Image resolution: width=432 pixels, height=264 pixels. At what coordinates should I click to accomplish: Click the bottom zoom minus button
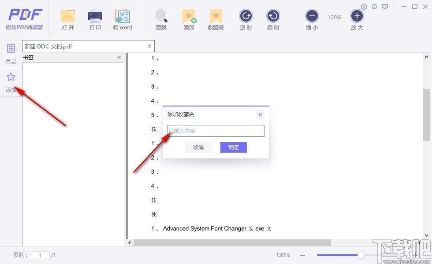click(302, 255)
